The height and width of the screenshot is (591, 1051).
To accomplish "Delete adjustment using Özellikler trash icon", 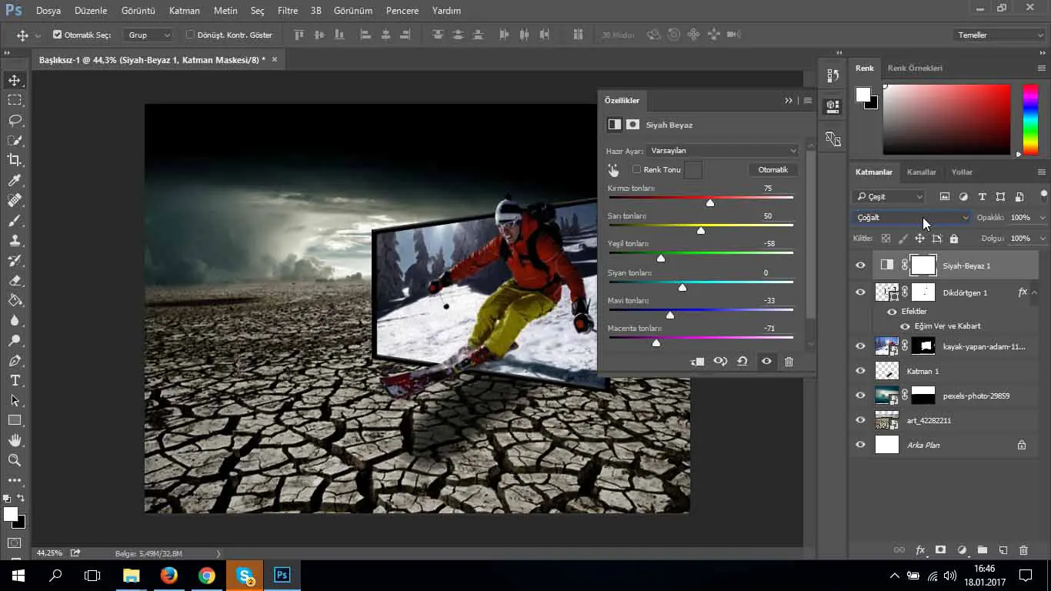I will click(x=789, y=362).
